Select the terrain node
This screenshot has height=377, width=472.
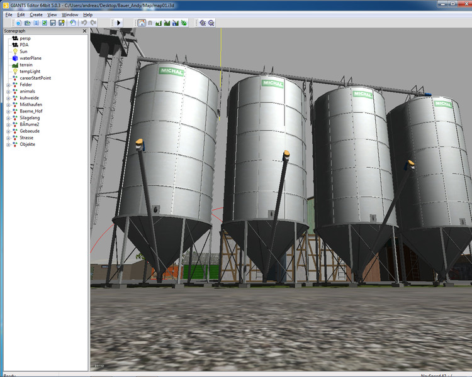pyautogui.click(x=26, y=65)
